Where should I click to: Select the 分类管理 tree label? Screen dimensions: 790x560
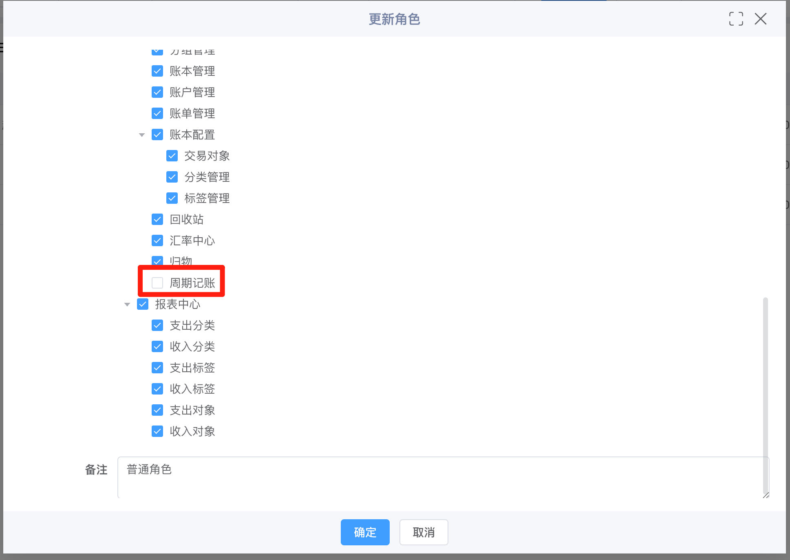(207, 177)
